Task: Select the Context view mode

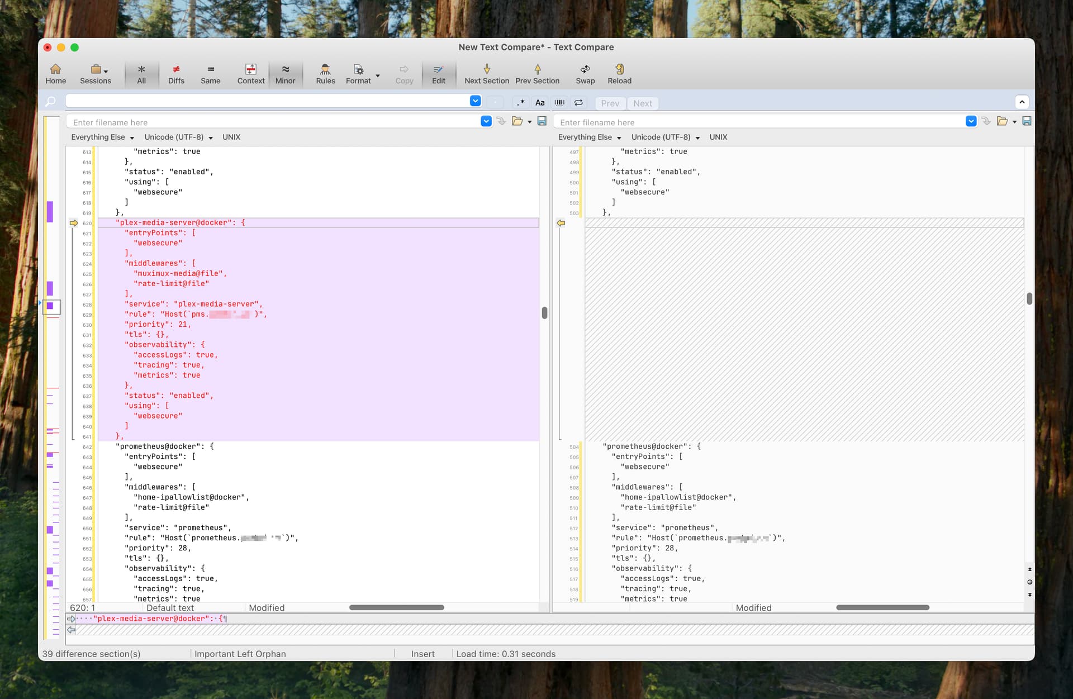Action: pos(251,74)
